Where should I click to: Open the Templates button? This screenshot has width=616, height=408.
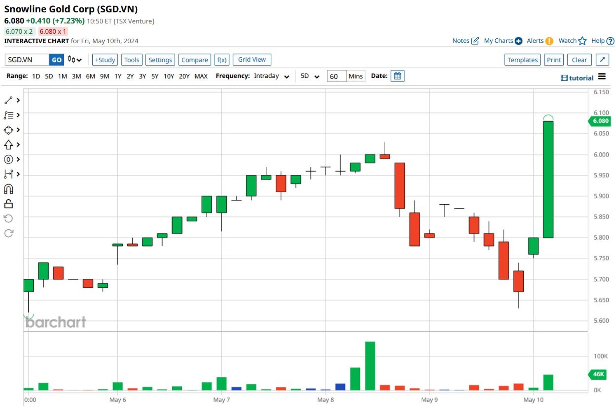tap(522, 60)
